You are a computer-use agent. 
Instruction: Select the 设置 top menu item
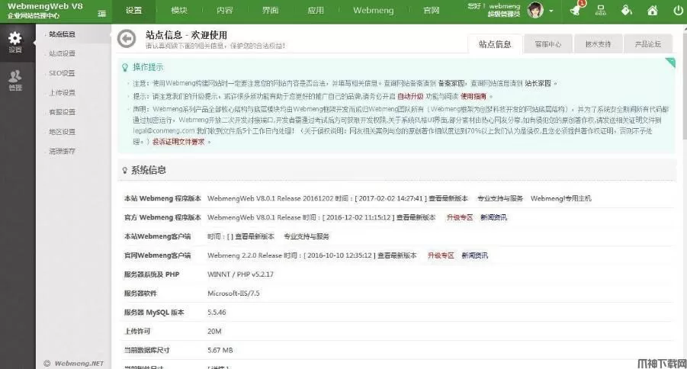133,11
